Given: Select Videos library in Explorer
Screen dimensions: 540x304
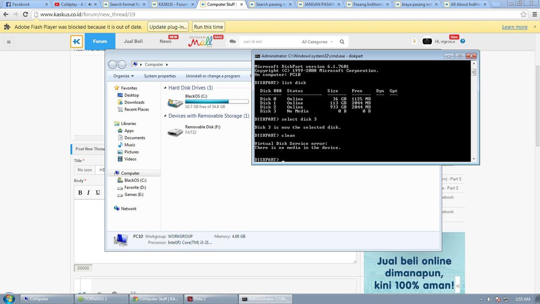Looking at the screenshot, I should click(130, 159).
